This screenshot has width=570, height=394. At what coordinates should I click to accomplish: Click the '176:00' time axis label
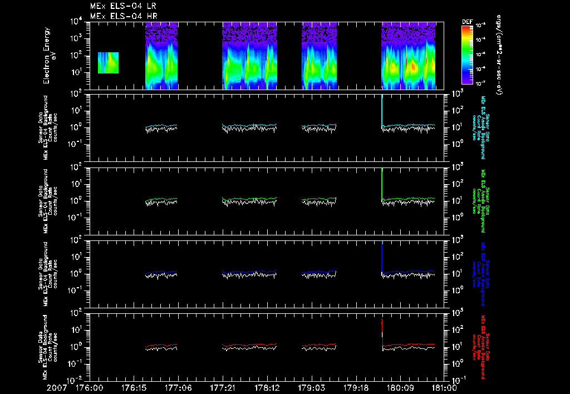click(x=89, y=388)
